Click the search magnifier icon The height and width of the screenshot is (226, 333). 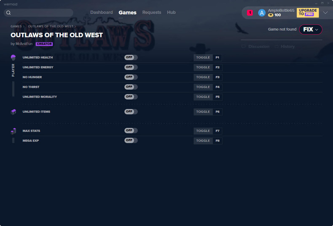pos(8,13)
